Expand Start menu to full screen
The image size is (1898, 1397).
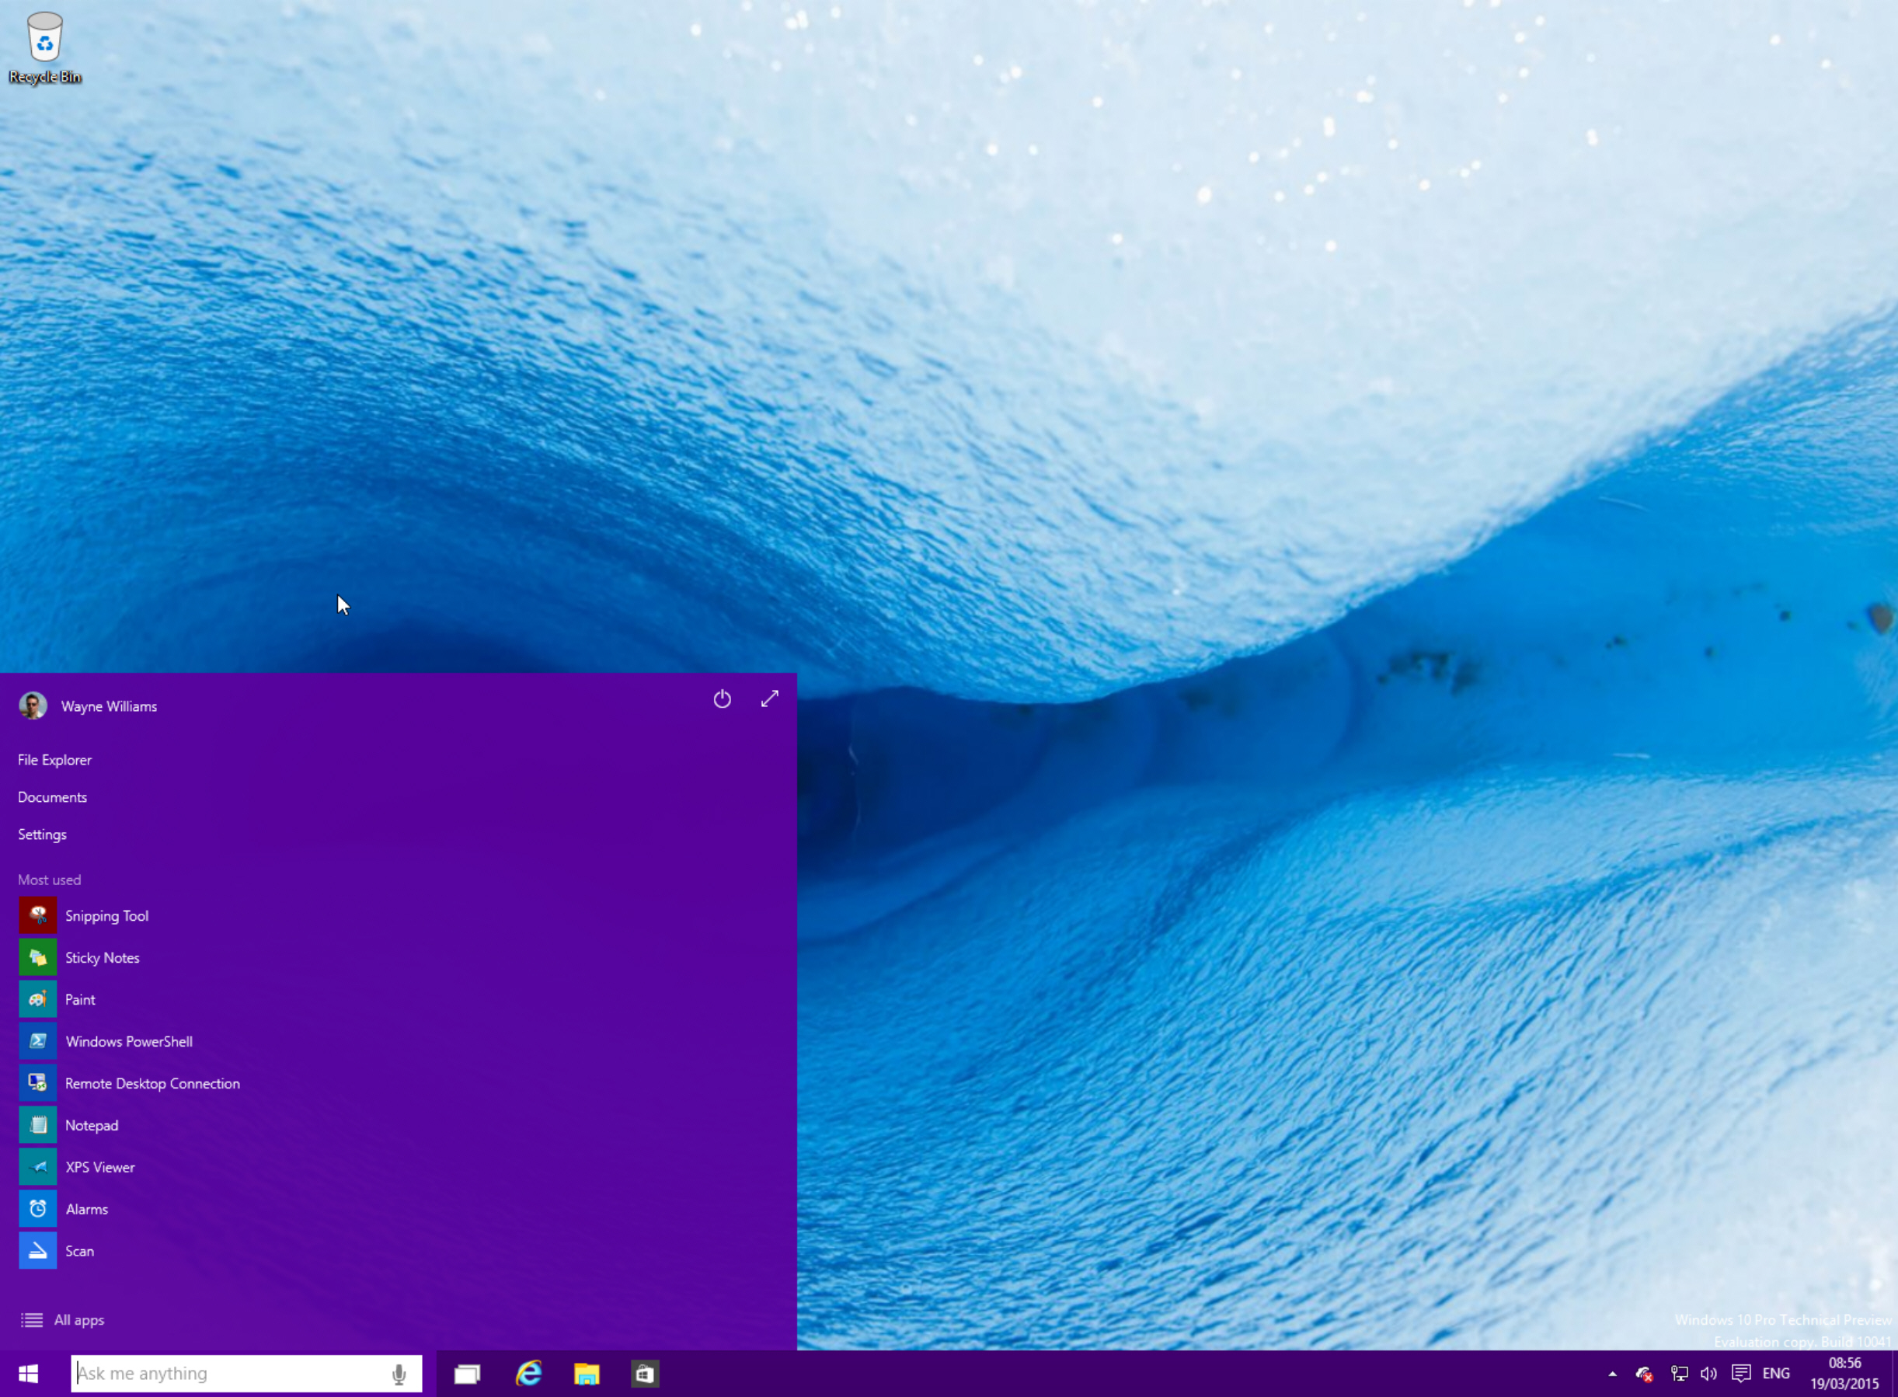coord(768,697)
